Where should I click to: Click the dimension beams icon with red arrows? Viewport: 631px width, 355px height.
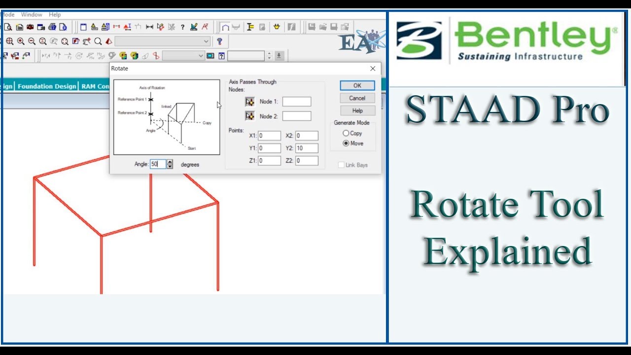(116, 27)
